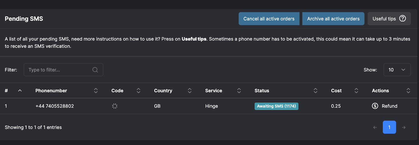Click the loading spinner in Code column

115,106
